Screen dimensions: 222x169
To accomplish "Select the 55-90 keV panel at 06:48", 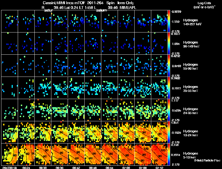I will coord(93,65).
